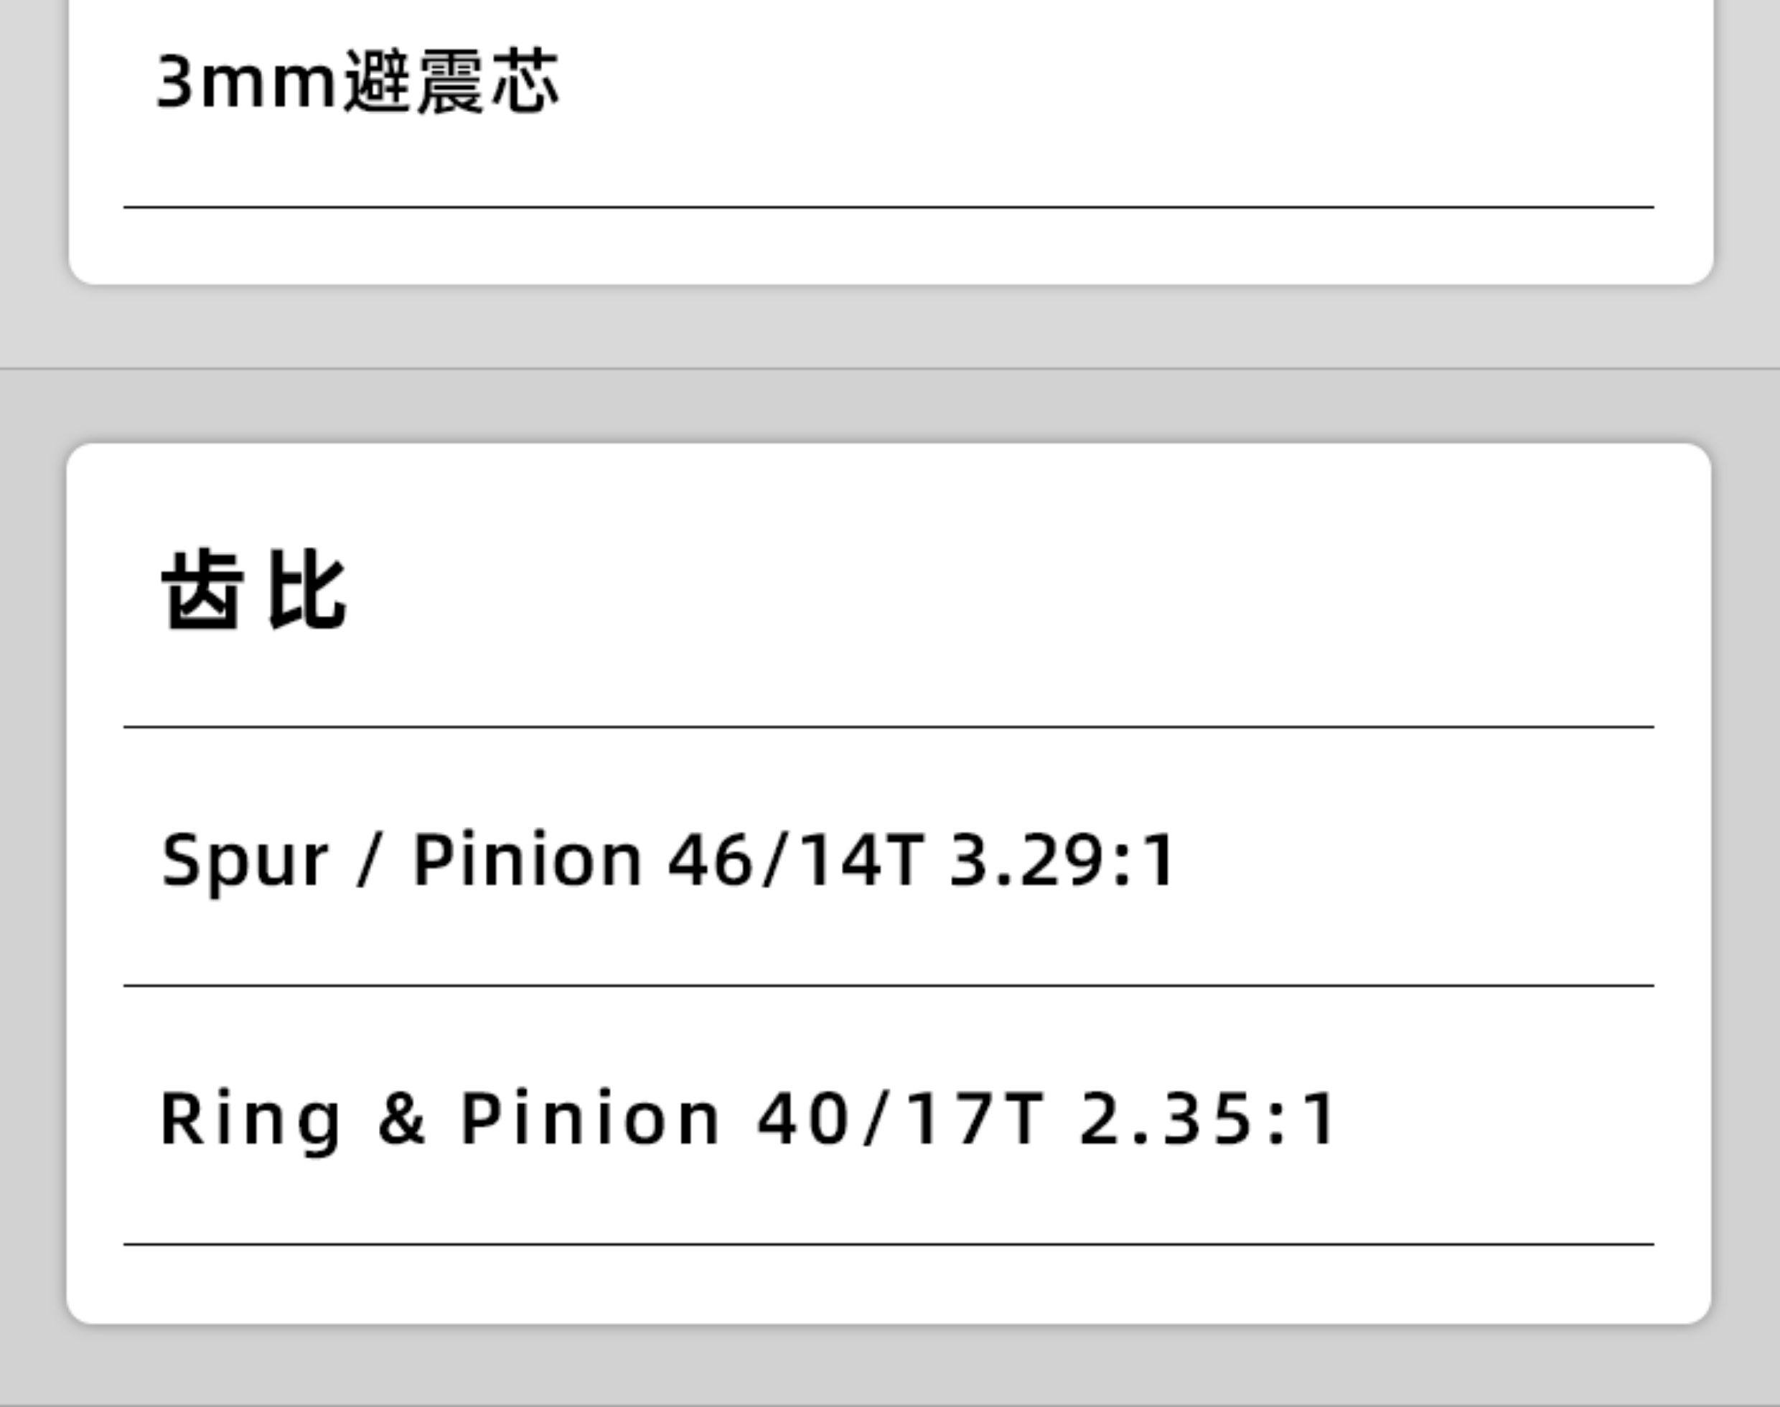
Task: Click the 40/17T tooth count value
Action: tap(900, 1118)
